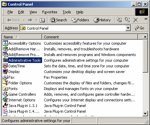Open the Edit menu
This screenshot has height=125, width=150.
tap(21, 12)
